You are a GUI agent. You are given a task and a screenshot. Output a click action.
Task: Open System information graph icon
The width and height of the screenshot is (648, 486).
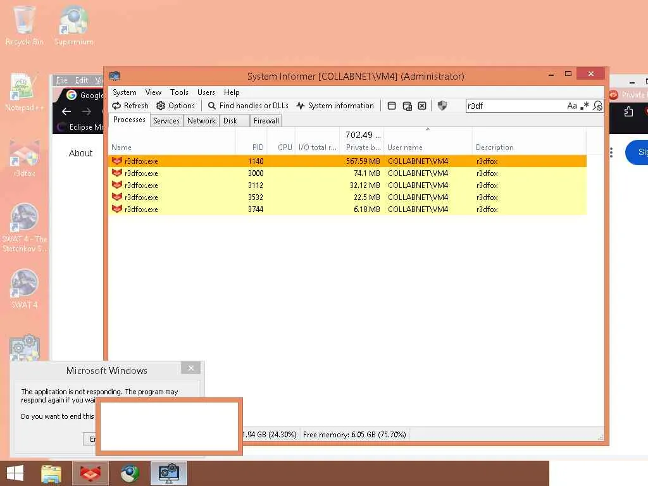tap(301, 106)
